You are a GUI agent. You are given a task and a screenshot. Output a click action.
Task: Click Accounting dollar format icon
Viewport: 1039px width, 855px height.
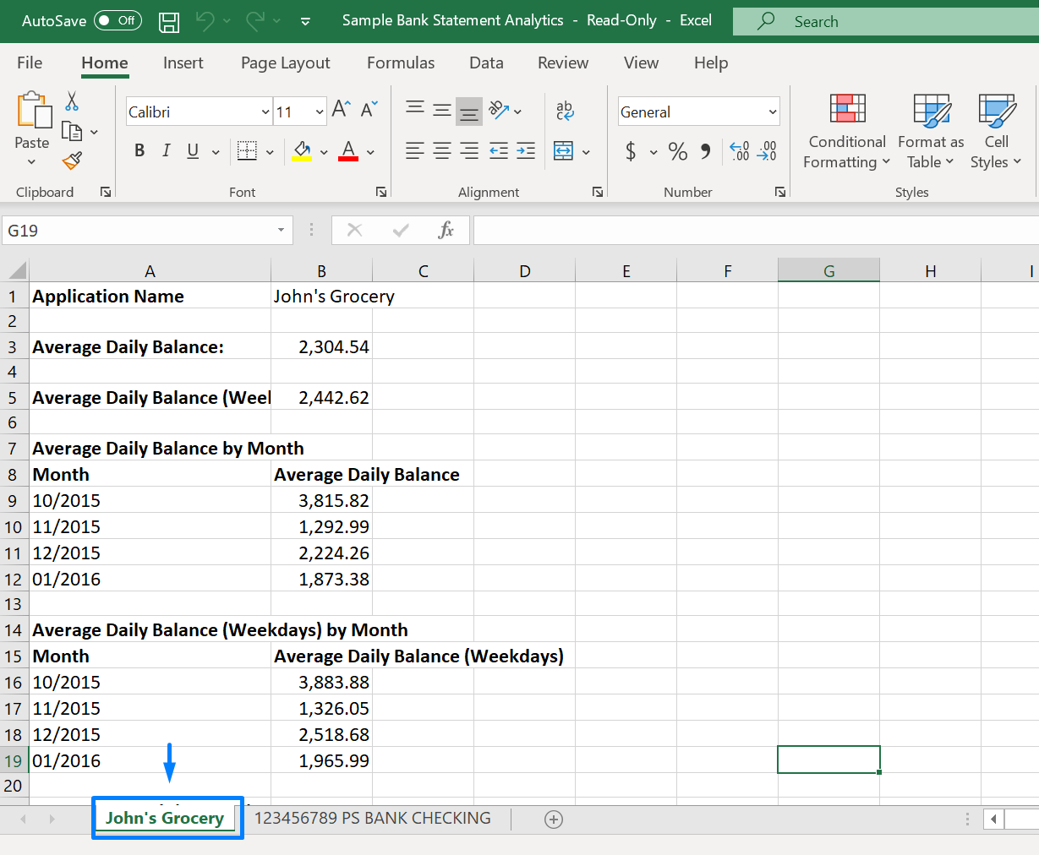coord(631,151)
